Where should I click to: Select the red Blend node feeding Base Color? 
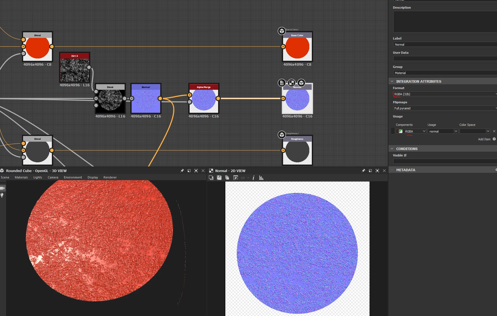pos(37,46)
